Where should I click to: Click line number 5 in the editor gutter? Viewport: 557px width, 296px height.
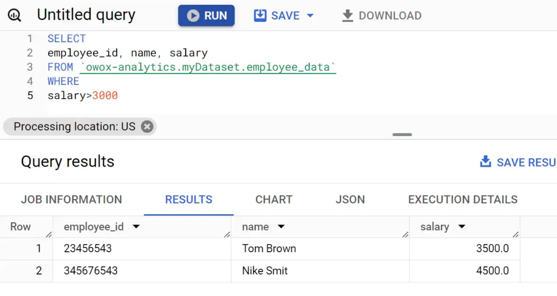[x=30, y=96]
